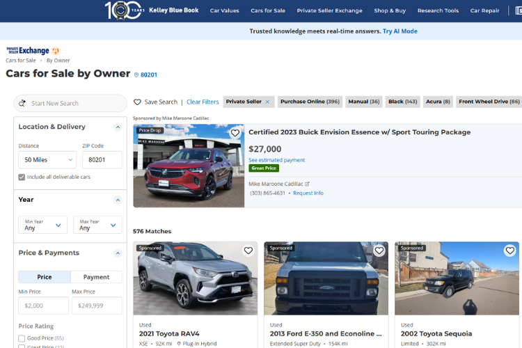522x348 pixels.
Task: Toggle Include all deliverable cars checkbox
Action: click(22, 177)
